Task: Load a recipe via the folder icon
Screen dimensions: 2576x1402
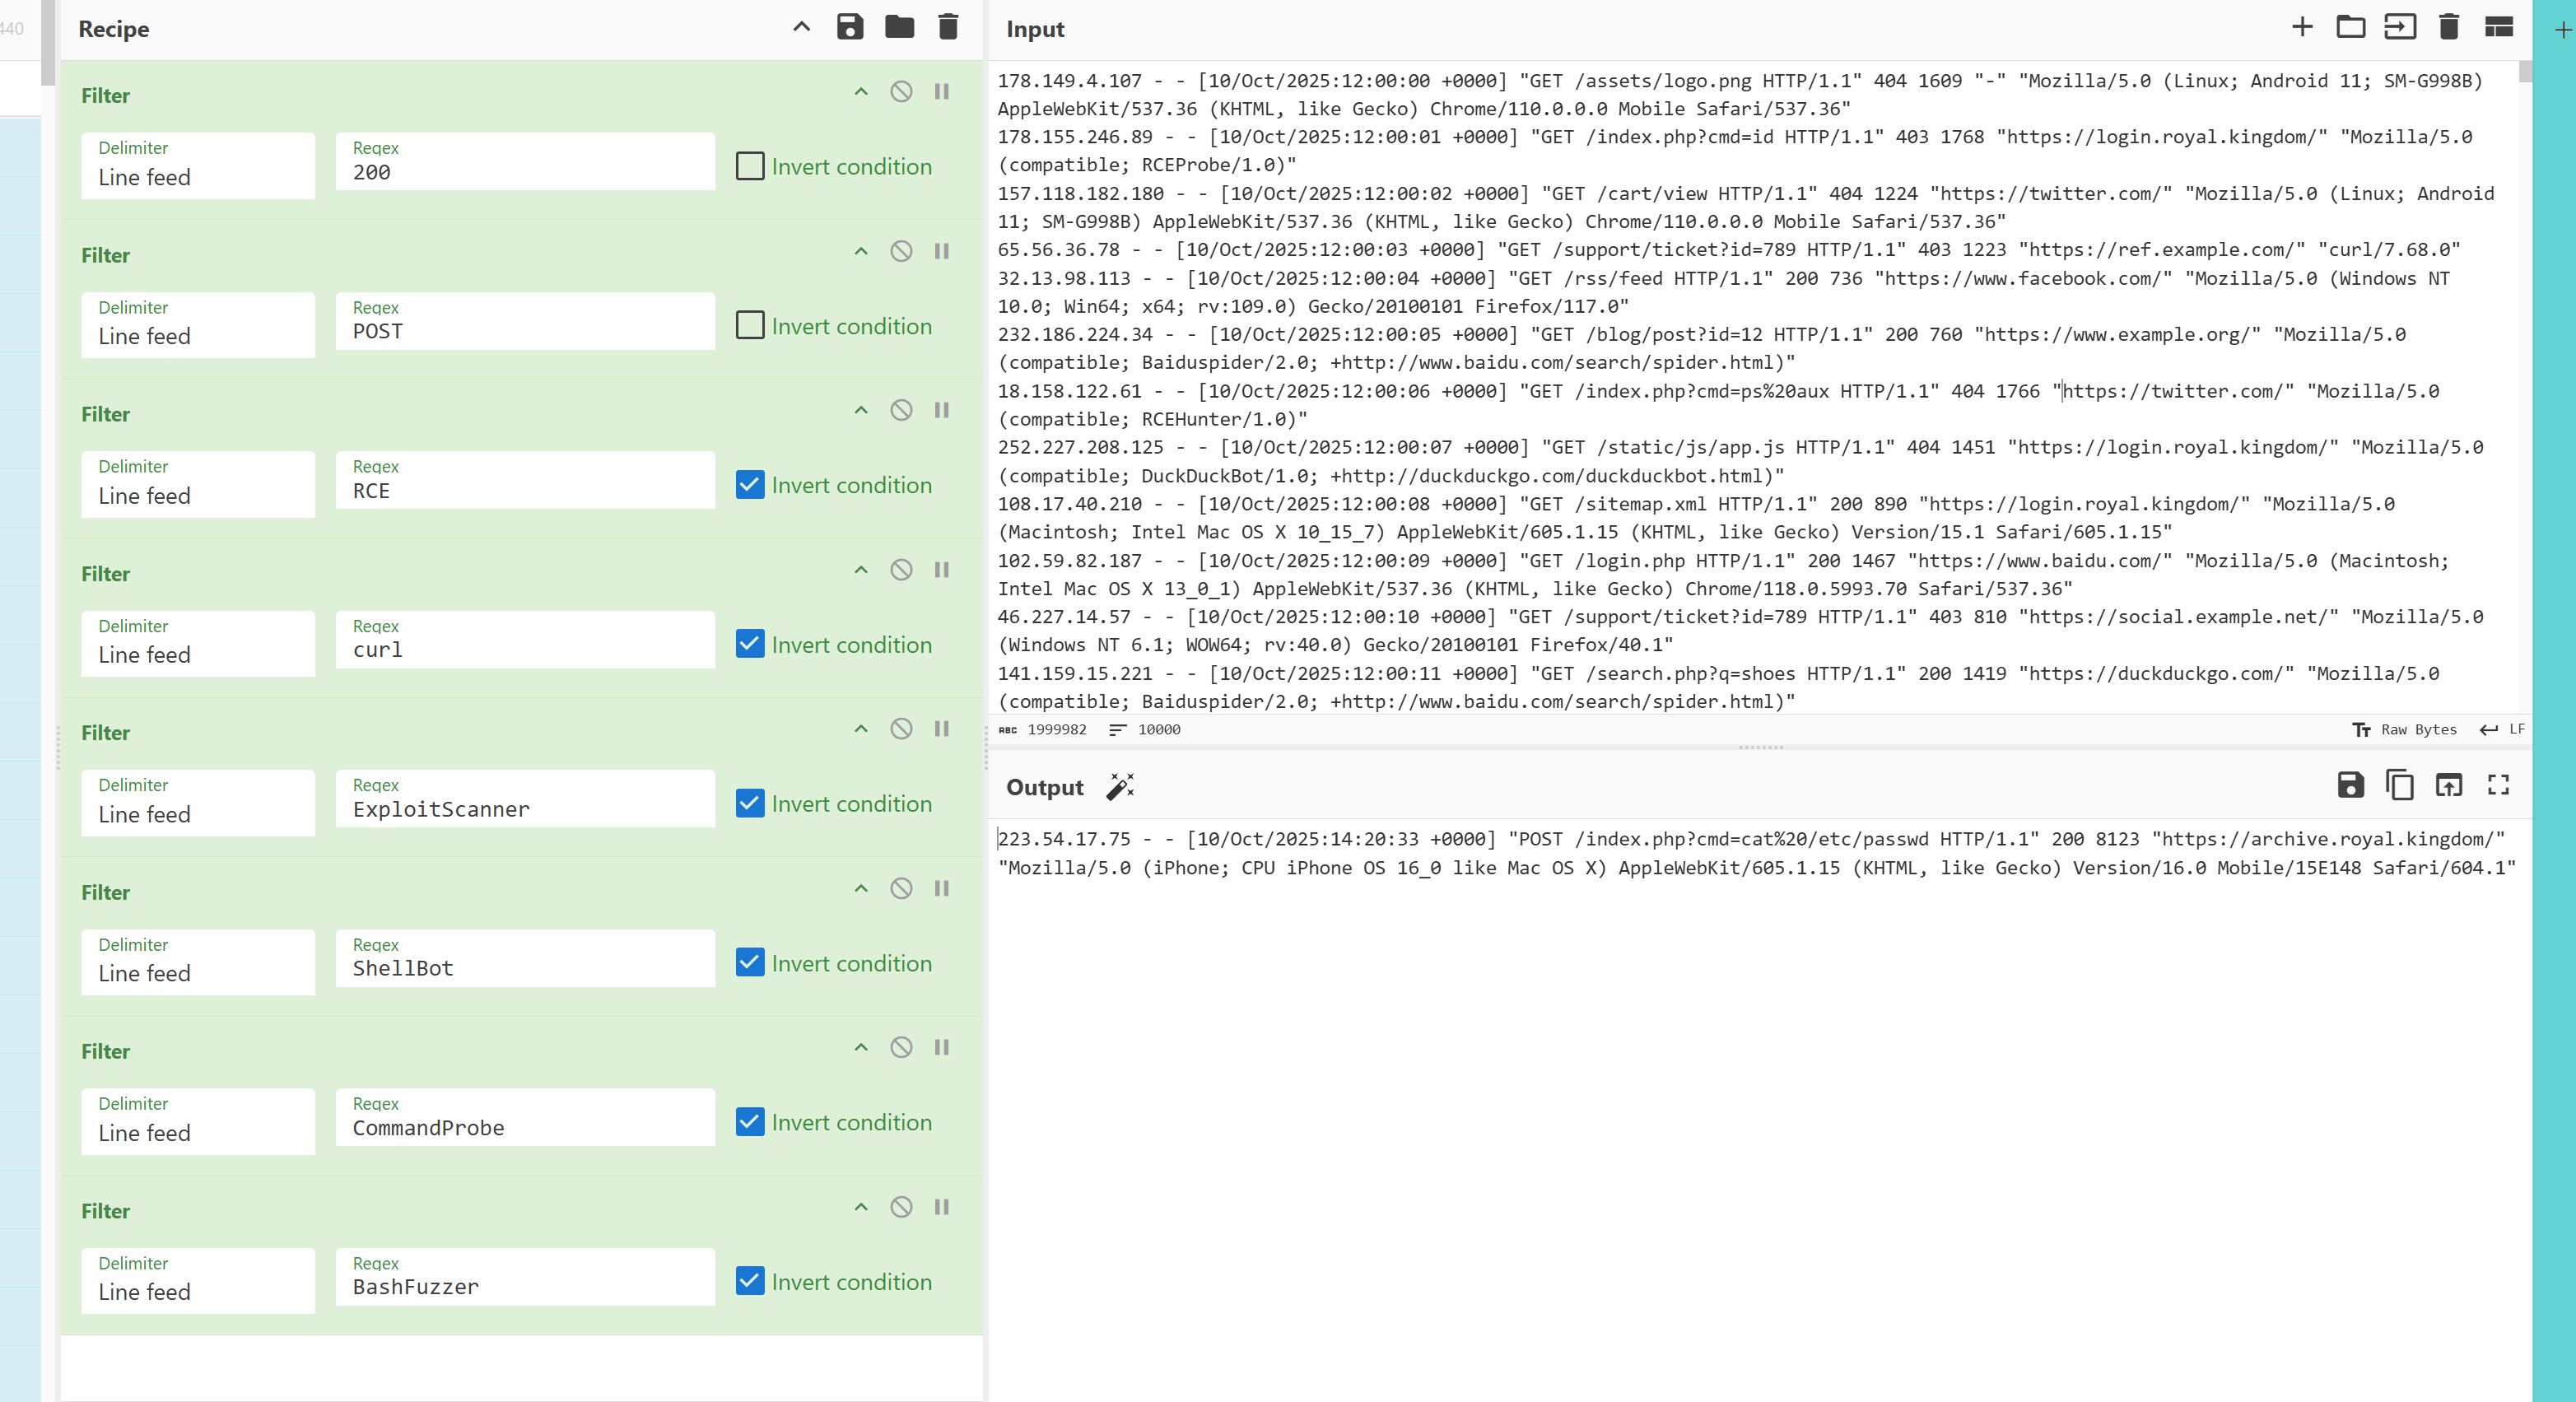Action: coord(899,27)
